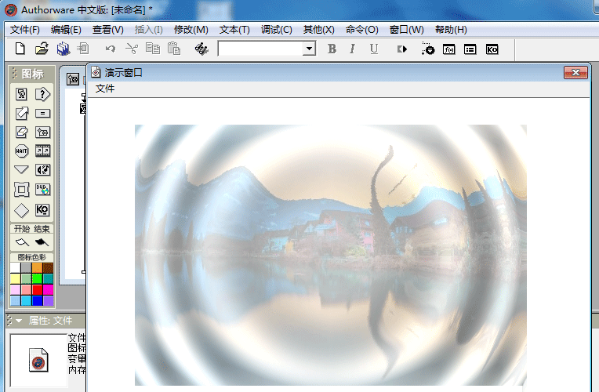Choose the DVD icon in the palette
The image size is (599, 392).
42,190
